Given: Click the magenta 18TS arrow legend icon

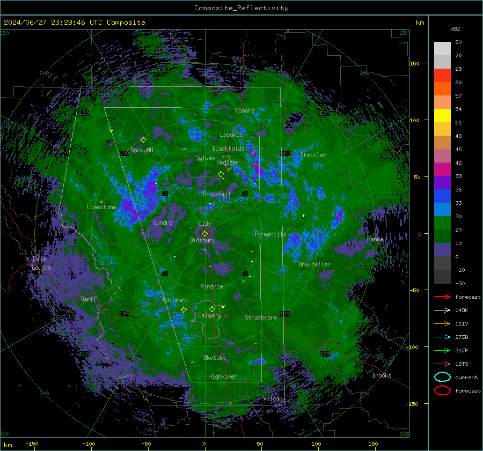Looking at the screenshot, I should 442,364.
